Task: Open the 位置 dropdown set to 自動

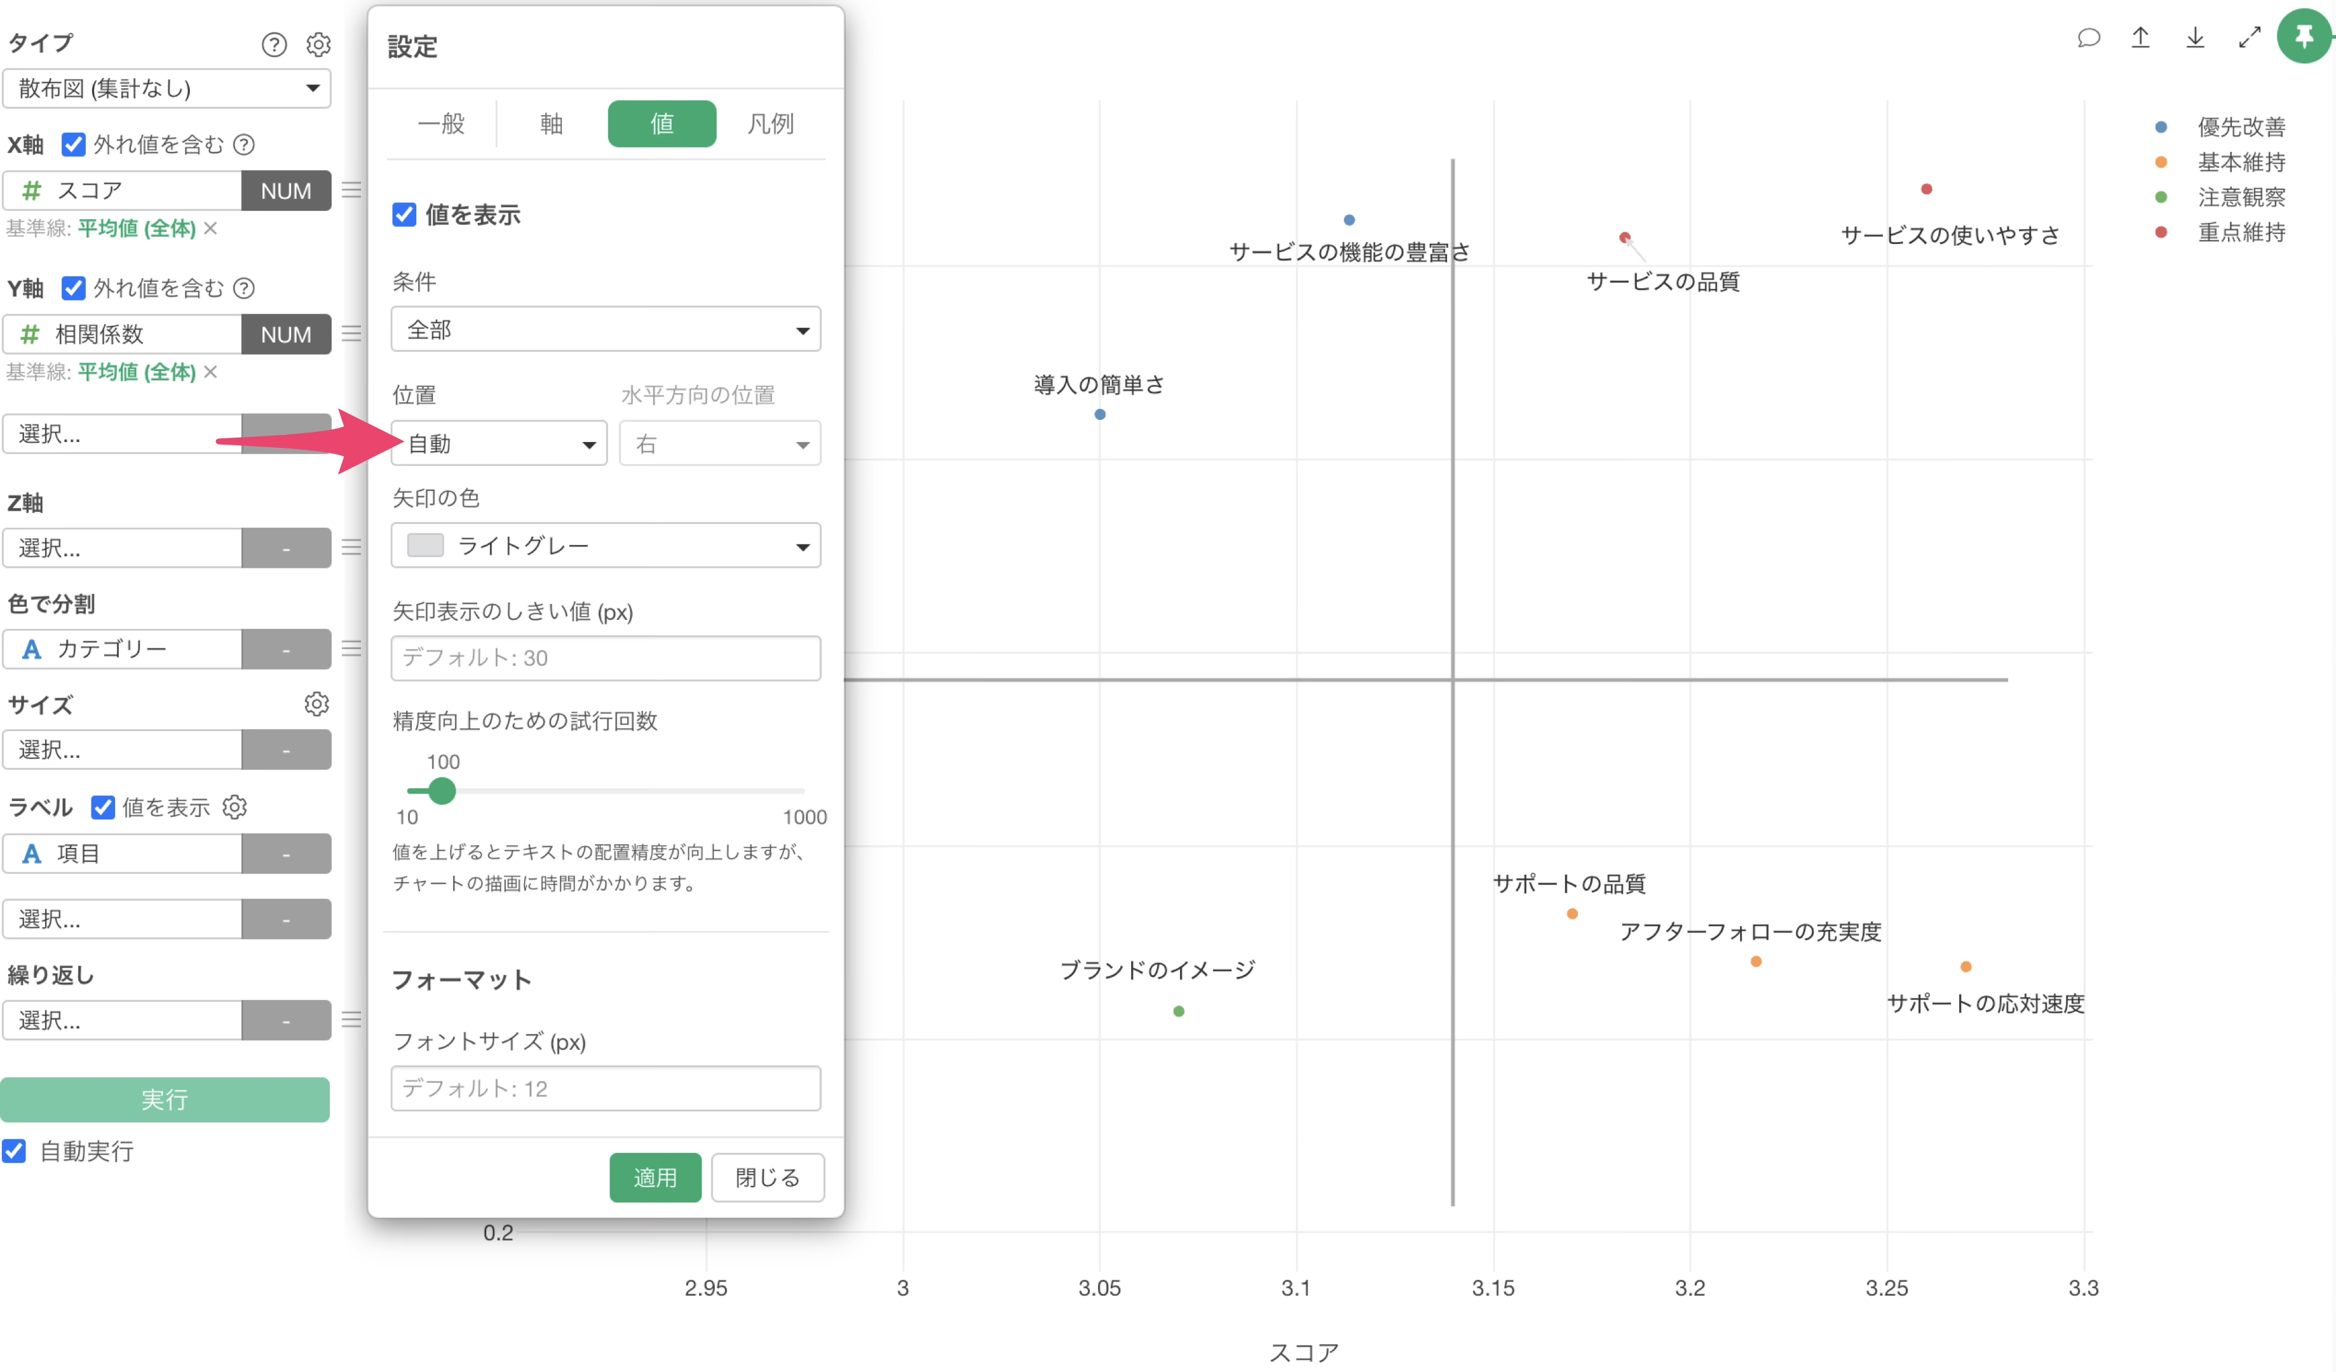Action: tap(499, 444)
